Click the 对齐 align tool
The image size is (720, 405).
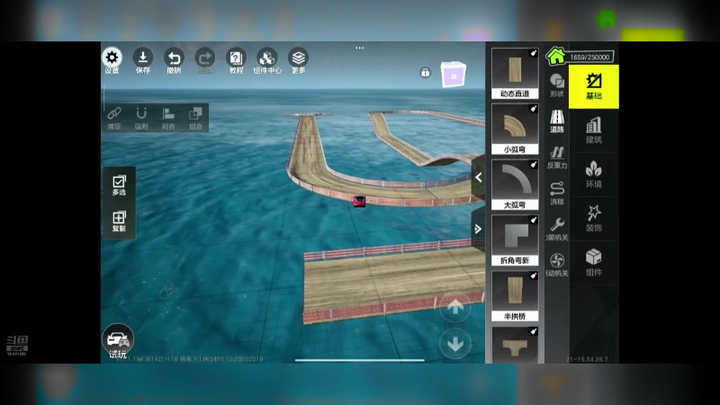(168, 118)
